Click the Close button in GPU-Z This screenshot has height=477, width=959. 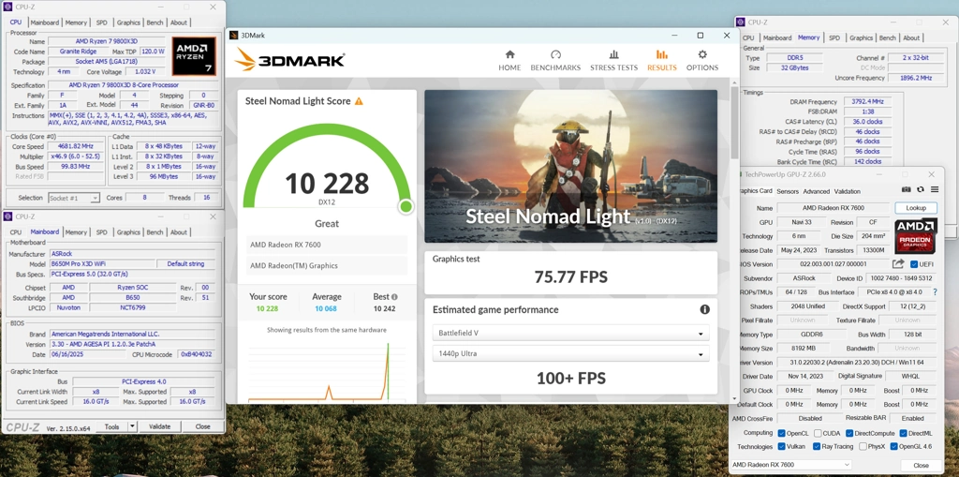[x=921, y=466]
